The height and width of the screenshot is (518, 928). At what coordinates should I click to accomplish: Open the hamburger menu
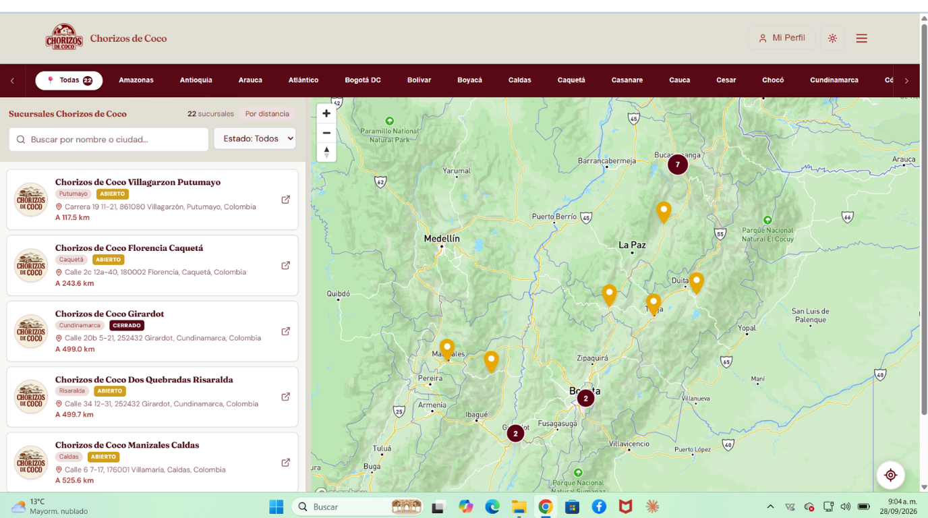pos(861,38)
